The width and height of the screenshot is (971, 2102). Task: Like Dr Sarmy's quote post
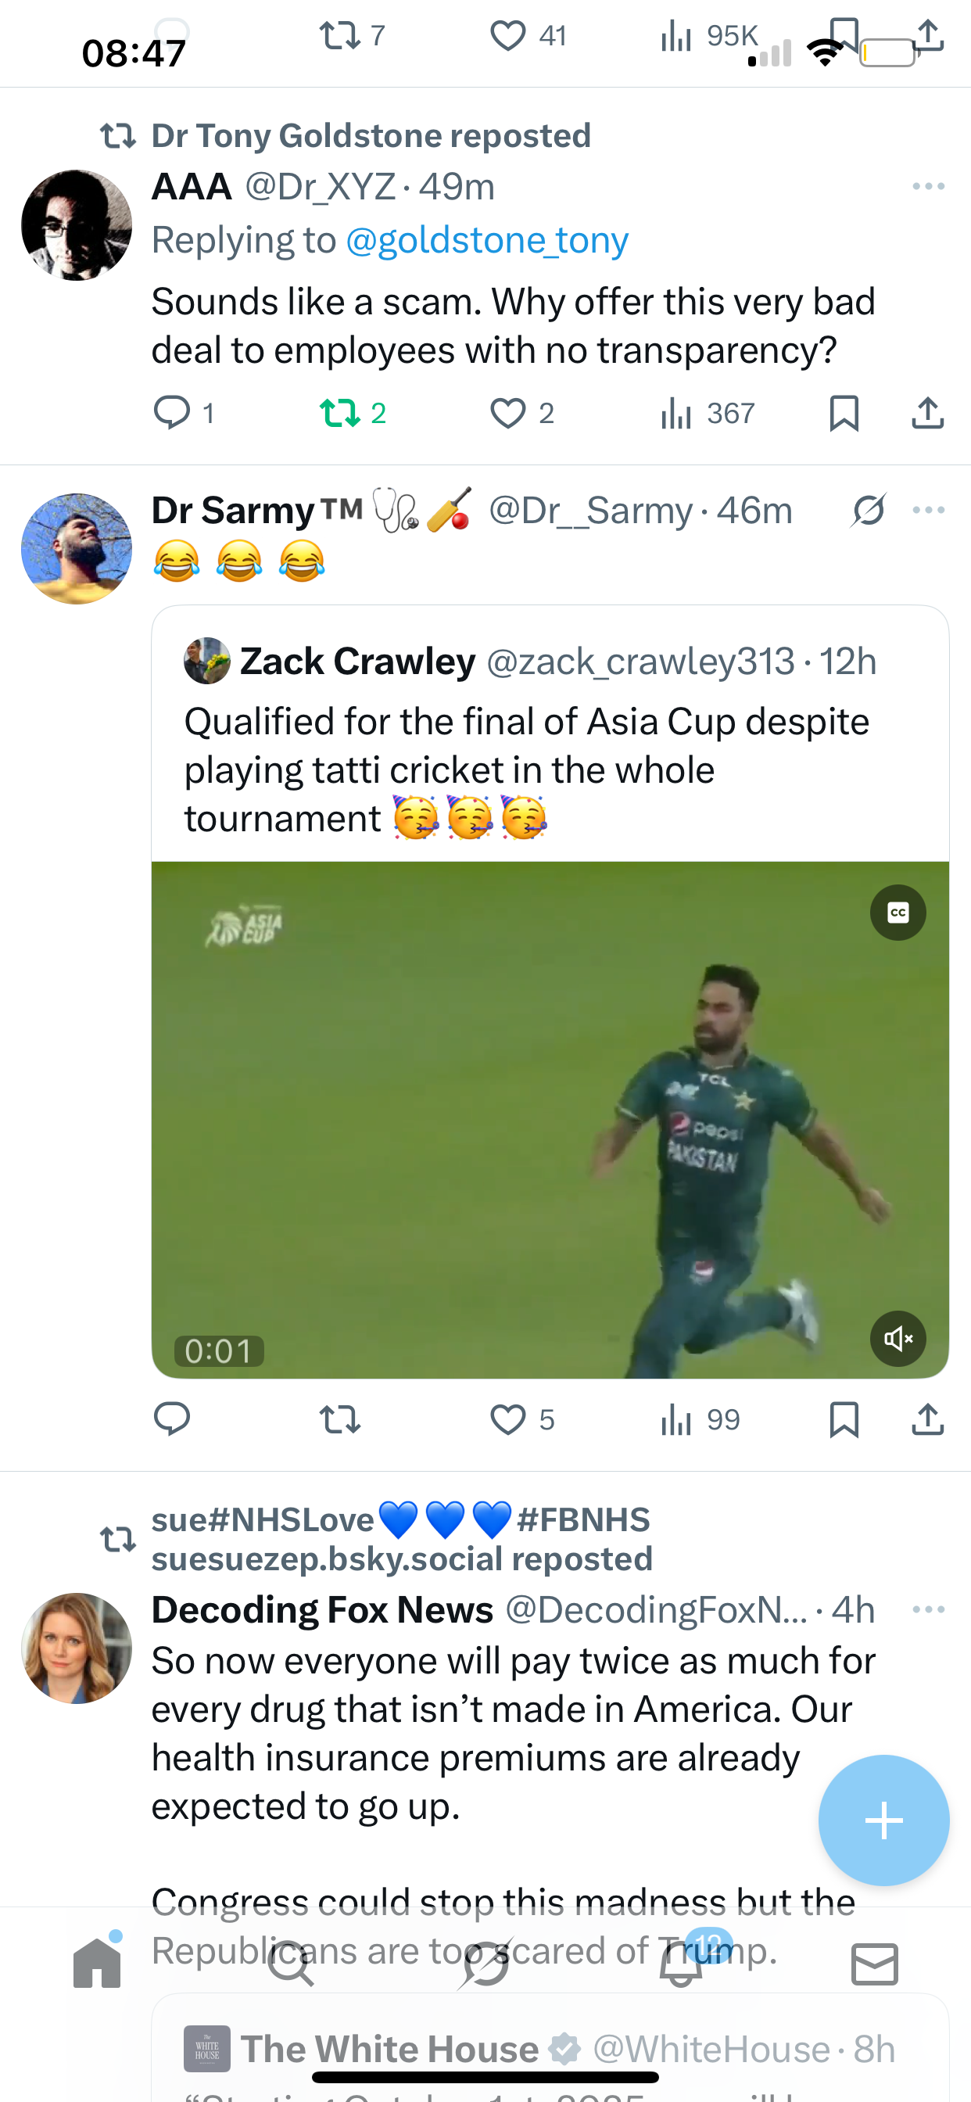click(x=507, y=1420)
